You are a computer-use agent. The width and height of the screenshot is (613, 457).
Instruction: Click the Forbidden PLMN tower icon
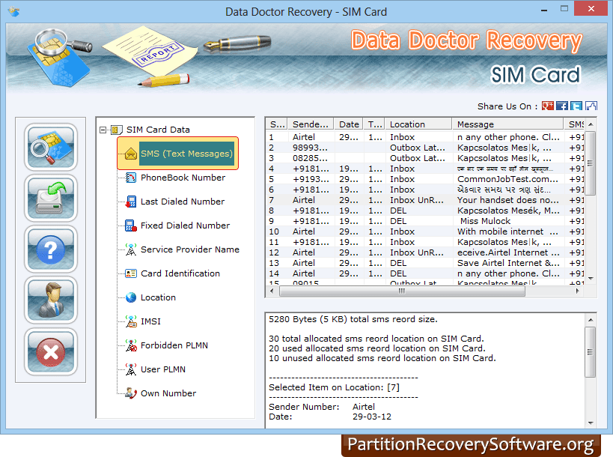point(130,345)
